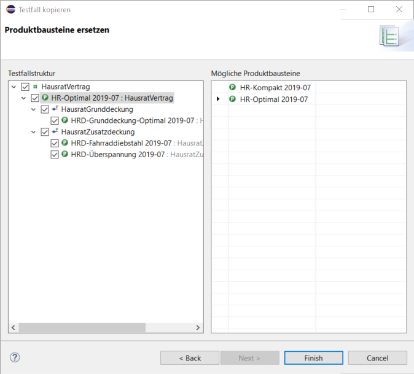Click the HR-Kompakt 2019-07 product icon
The width and height of the screenshot is (414, 374).
click(x=233, y=88)
